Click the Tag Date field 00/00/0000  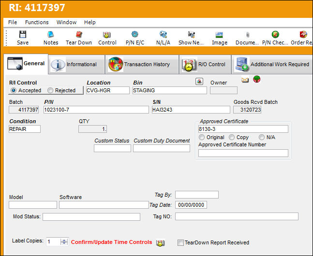191,205
